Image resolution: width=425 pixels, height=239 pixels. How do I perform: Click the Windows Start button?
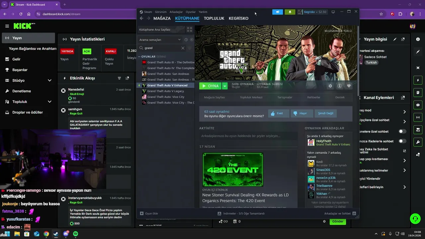click(x=7, y=234)
